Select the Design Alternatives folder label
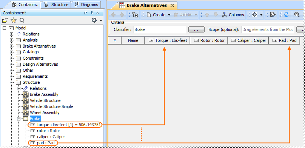The height and width of the screenshot is (148, 305). coord(40,64)
